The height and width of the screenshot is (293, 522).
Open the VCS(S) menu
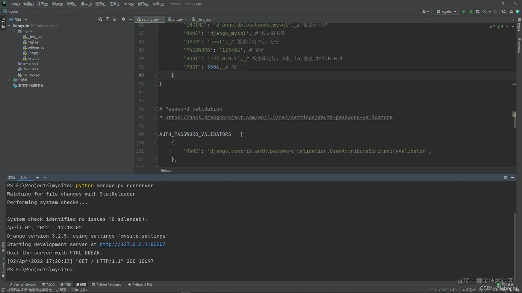click(x=129, y=4)
